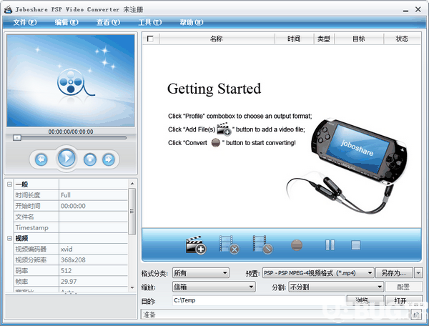Click the remove file filmstrip X icon
The height and width of the screenshot is (326, 429).
[x=230, y=244]
